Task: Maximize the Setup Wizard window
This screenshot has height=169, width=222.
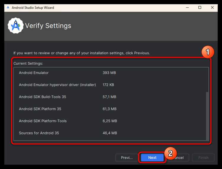Action: [200, 7]
